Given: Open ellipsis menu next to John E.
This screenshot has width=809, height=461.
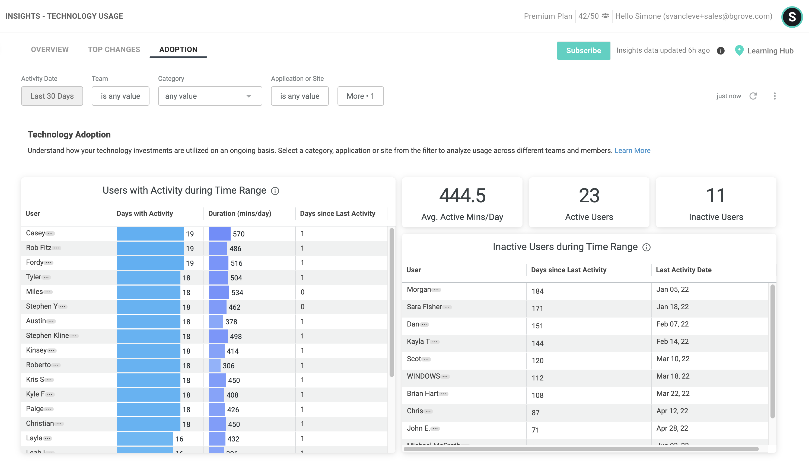Looking at the screenshot, I should click(x=435, y=429).
